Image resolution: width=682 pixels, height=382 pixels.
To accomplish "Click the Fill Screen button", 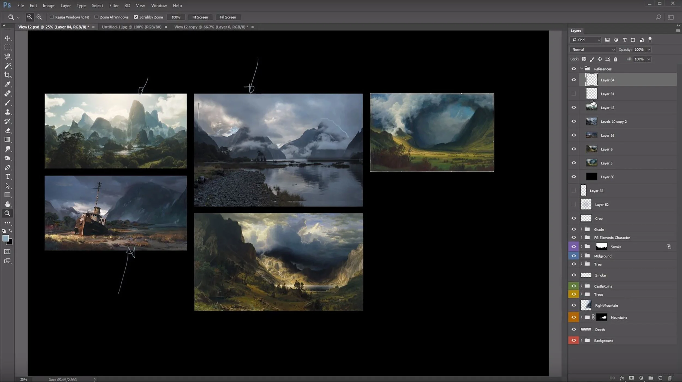I will [x=228, y=17].
